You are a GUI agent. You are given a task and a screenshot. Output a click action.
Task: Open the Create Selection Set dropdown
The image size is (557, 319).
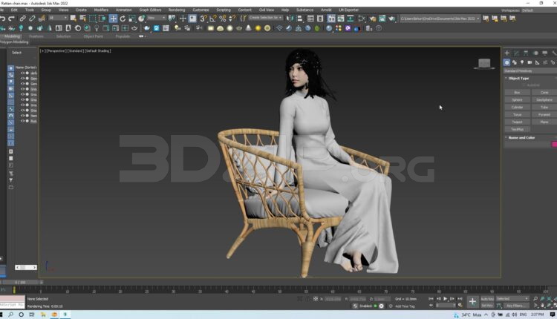(x=265, y=18)
